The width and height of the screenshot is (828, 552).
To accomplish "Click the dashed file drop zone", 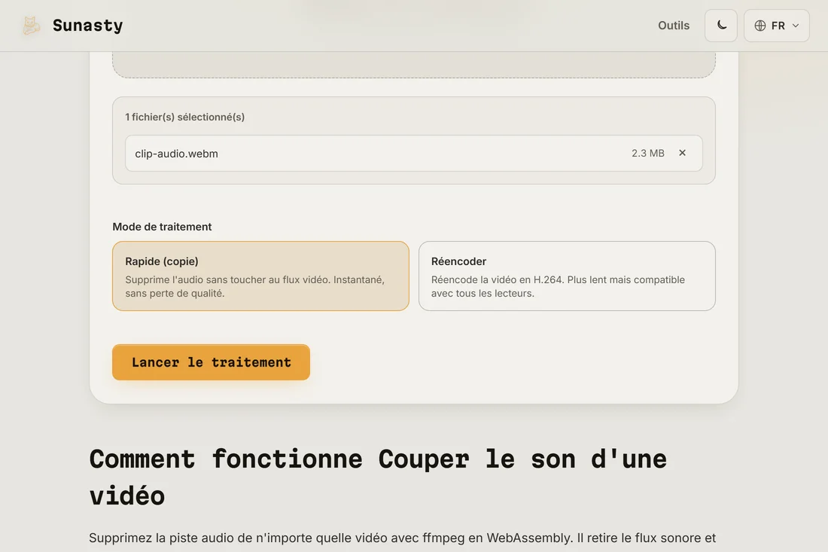I will pyautogui.click(x=414, y=65).
